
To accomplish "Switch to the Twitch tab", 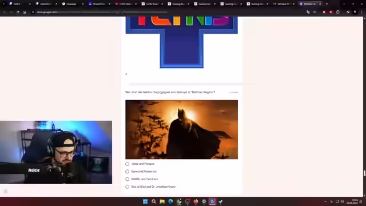I will [19, 4].
